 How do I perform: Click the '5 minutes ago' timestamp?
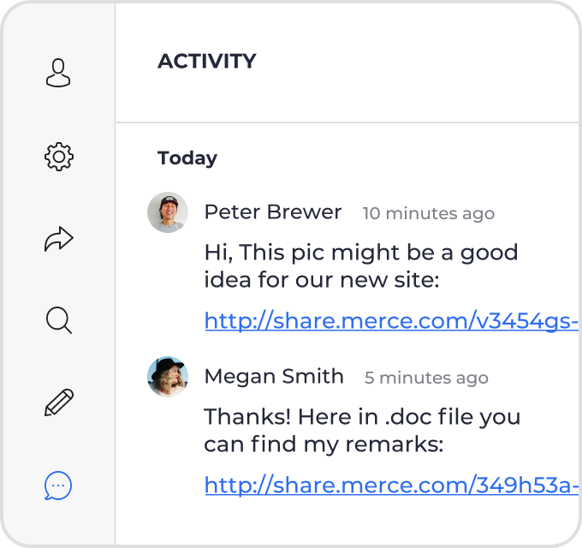click(x=426, y=378)
